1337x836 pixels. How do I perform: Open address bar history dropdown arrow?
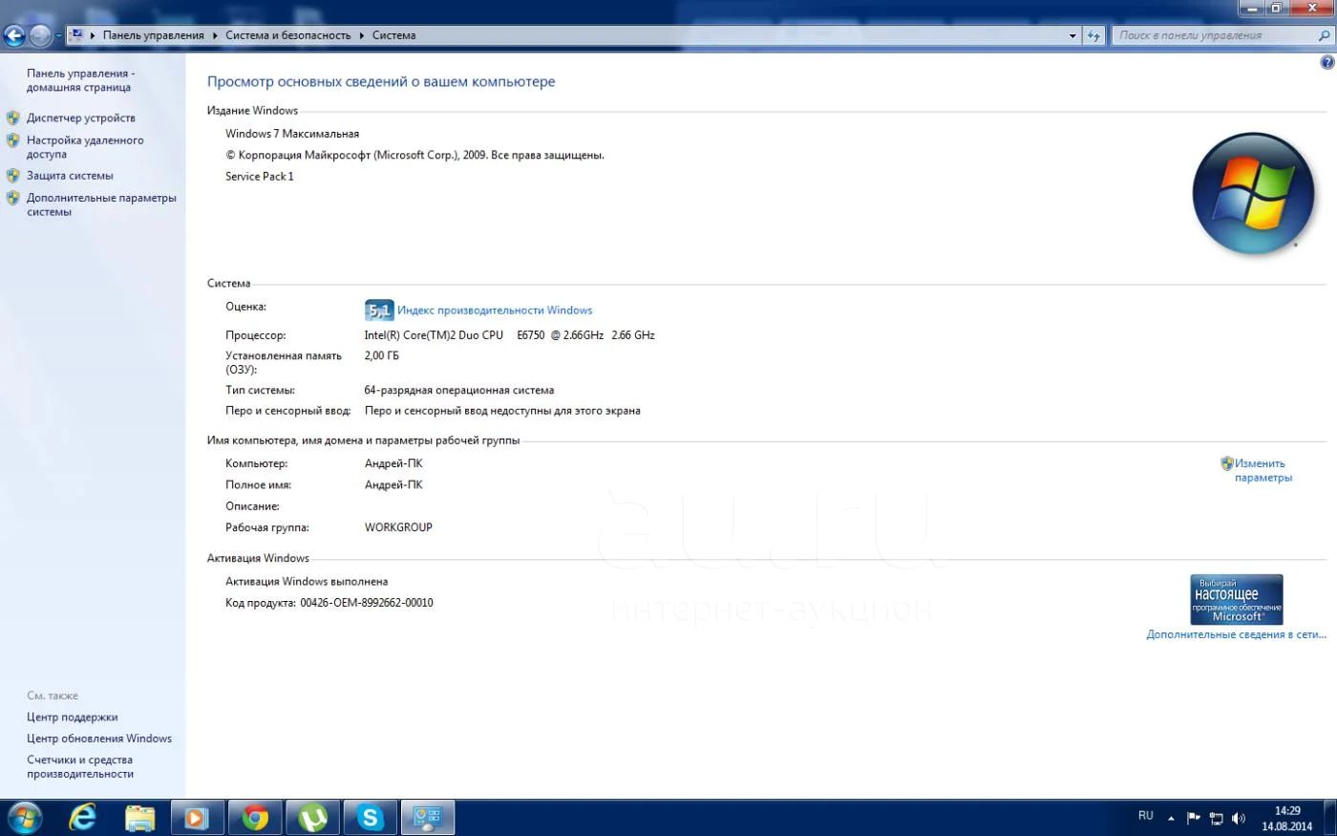pos(1072,35)
